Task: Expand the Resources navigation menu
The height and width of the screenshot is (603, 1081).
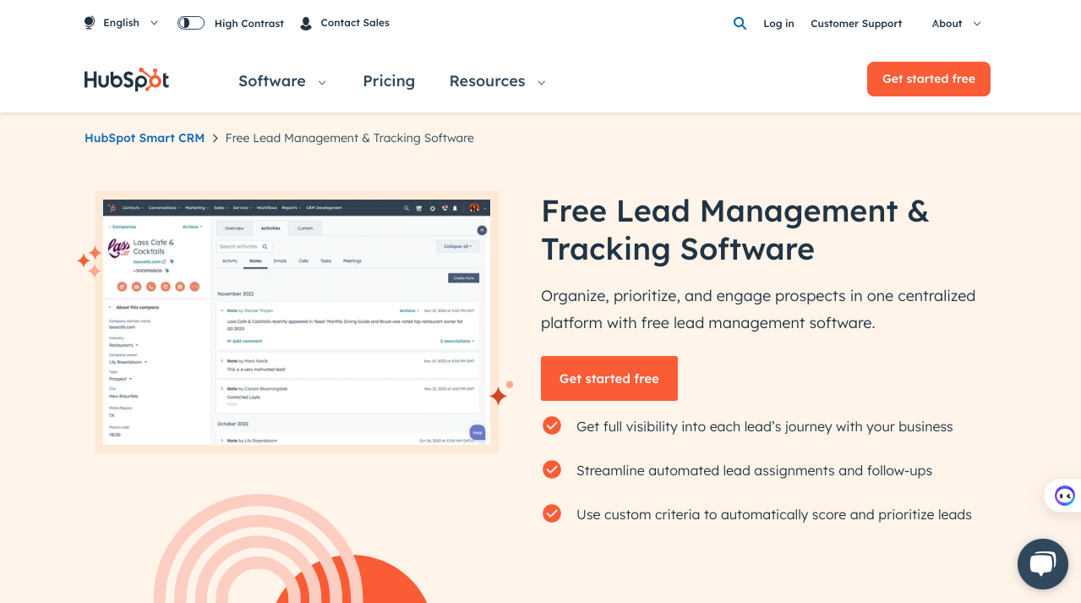Action: [x=497, y=81]
